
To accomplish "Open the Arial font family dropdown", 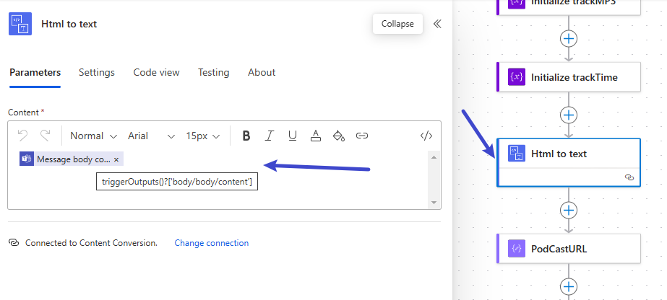I will pyautogui.click(x=151, y=136).
